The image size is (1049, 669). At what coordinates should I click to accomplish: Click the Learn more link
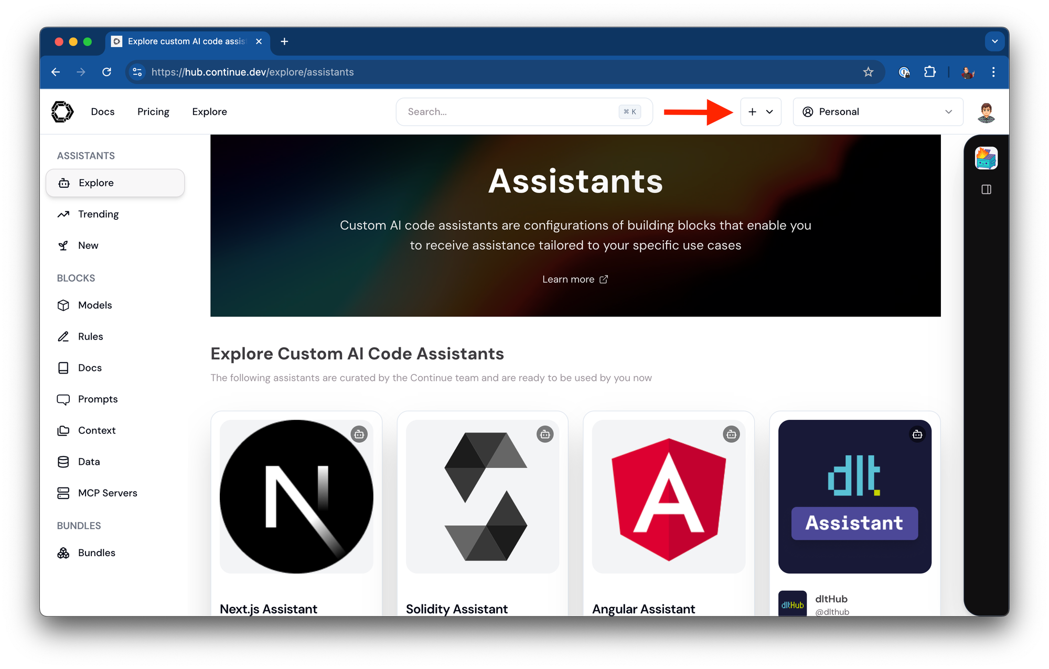575,279
